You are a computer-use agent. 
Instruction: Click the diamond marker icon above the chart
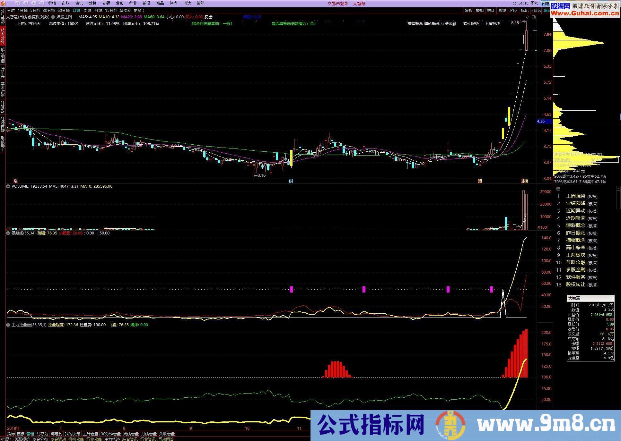[x=528, y=17]
